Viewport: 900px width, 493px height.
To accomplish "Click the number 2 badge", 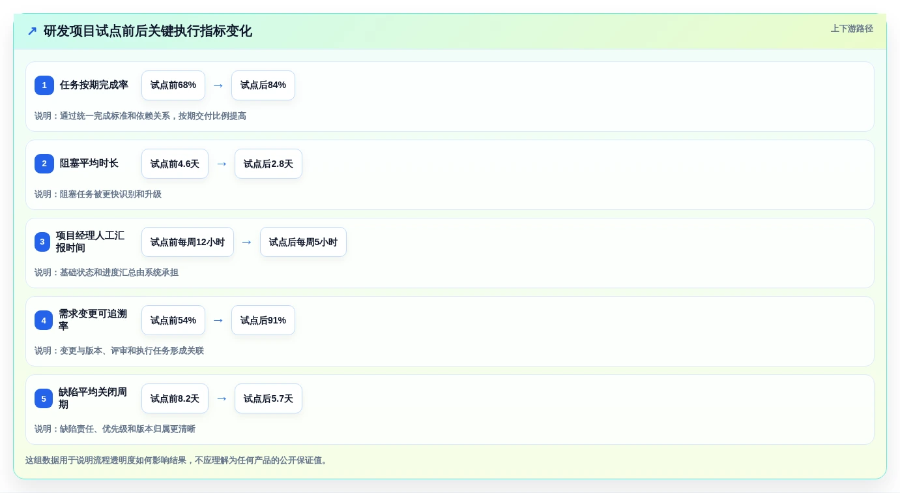I will coord(44,164).
